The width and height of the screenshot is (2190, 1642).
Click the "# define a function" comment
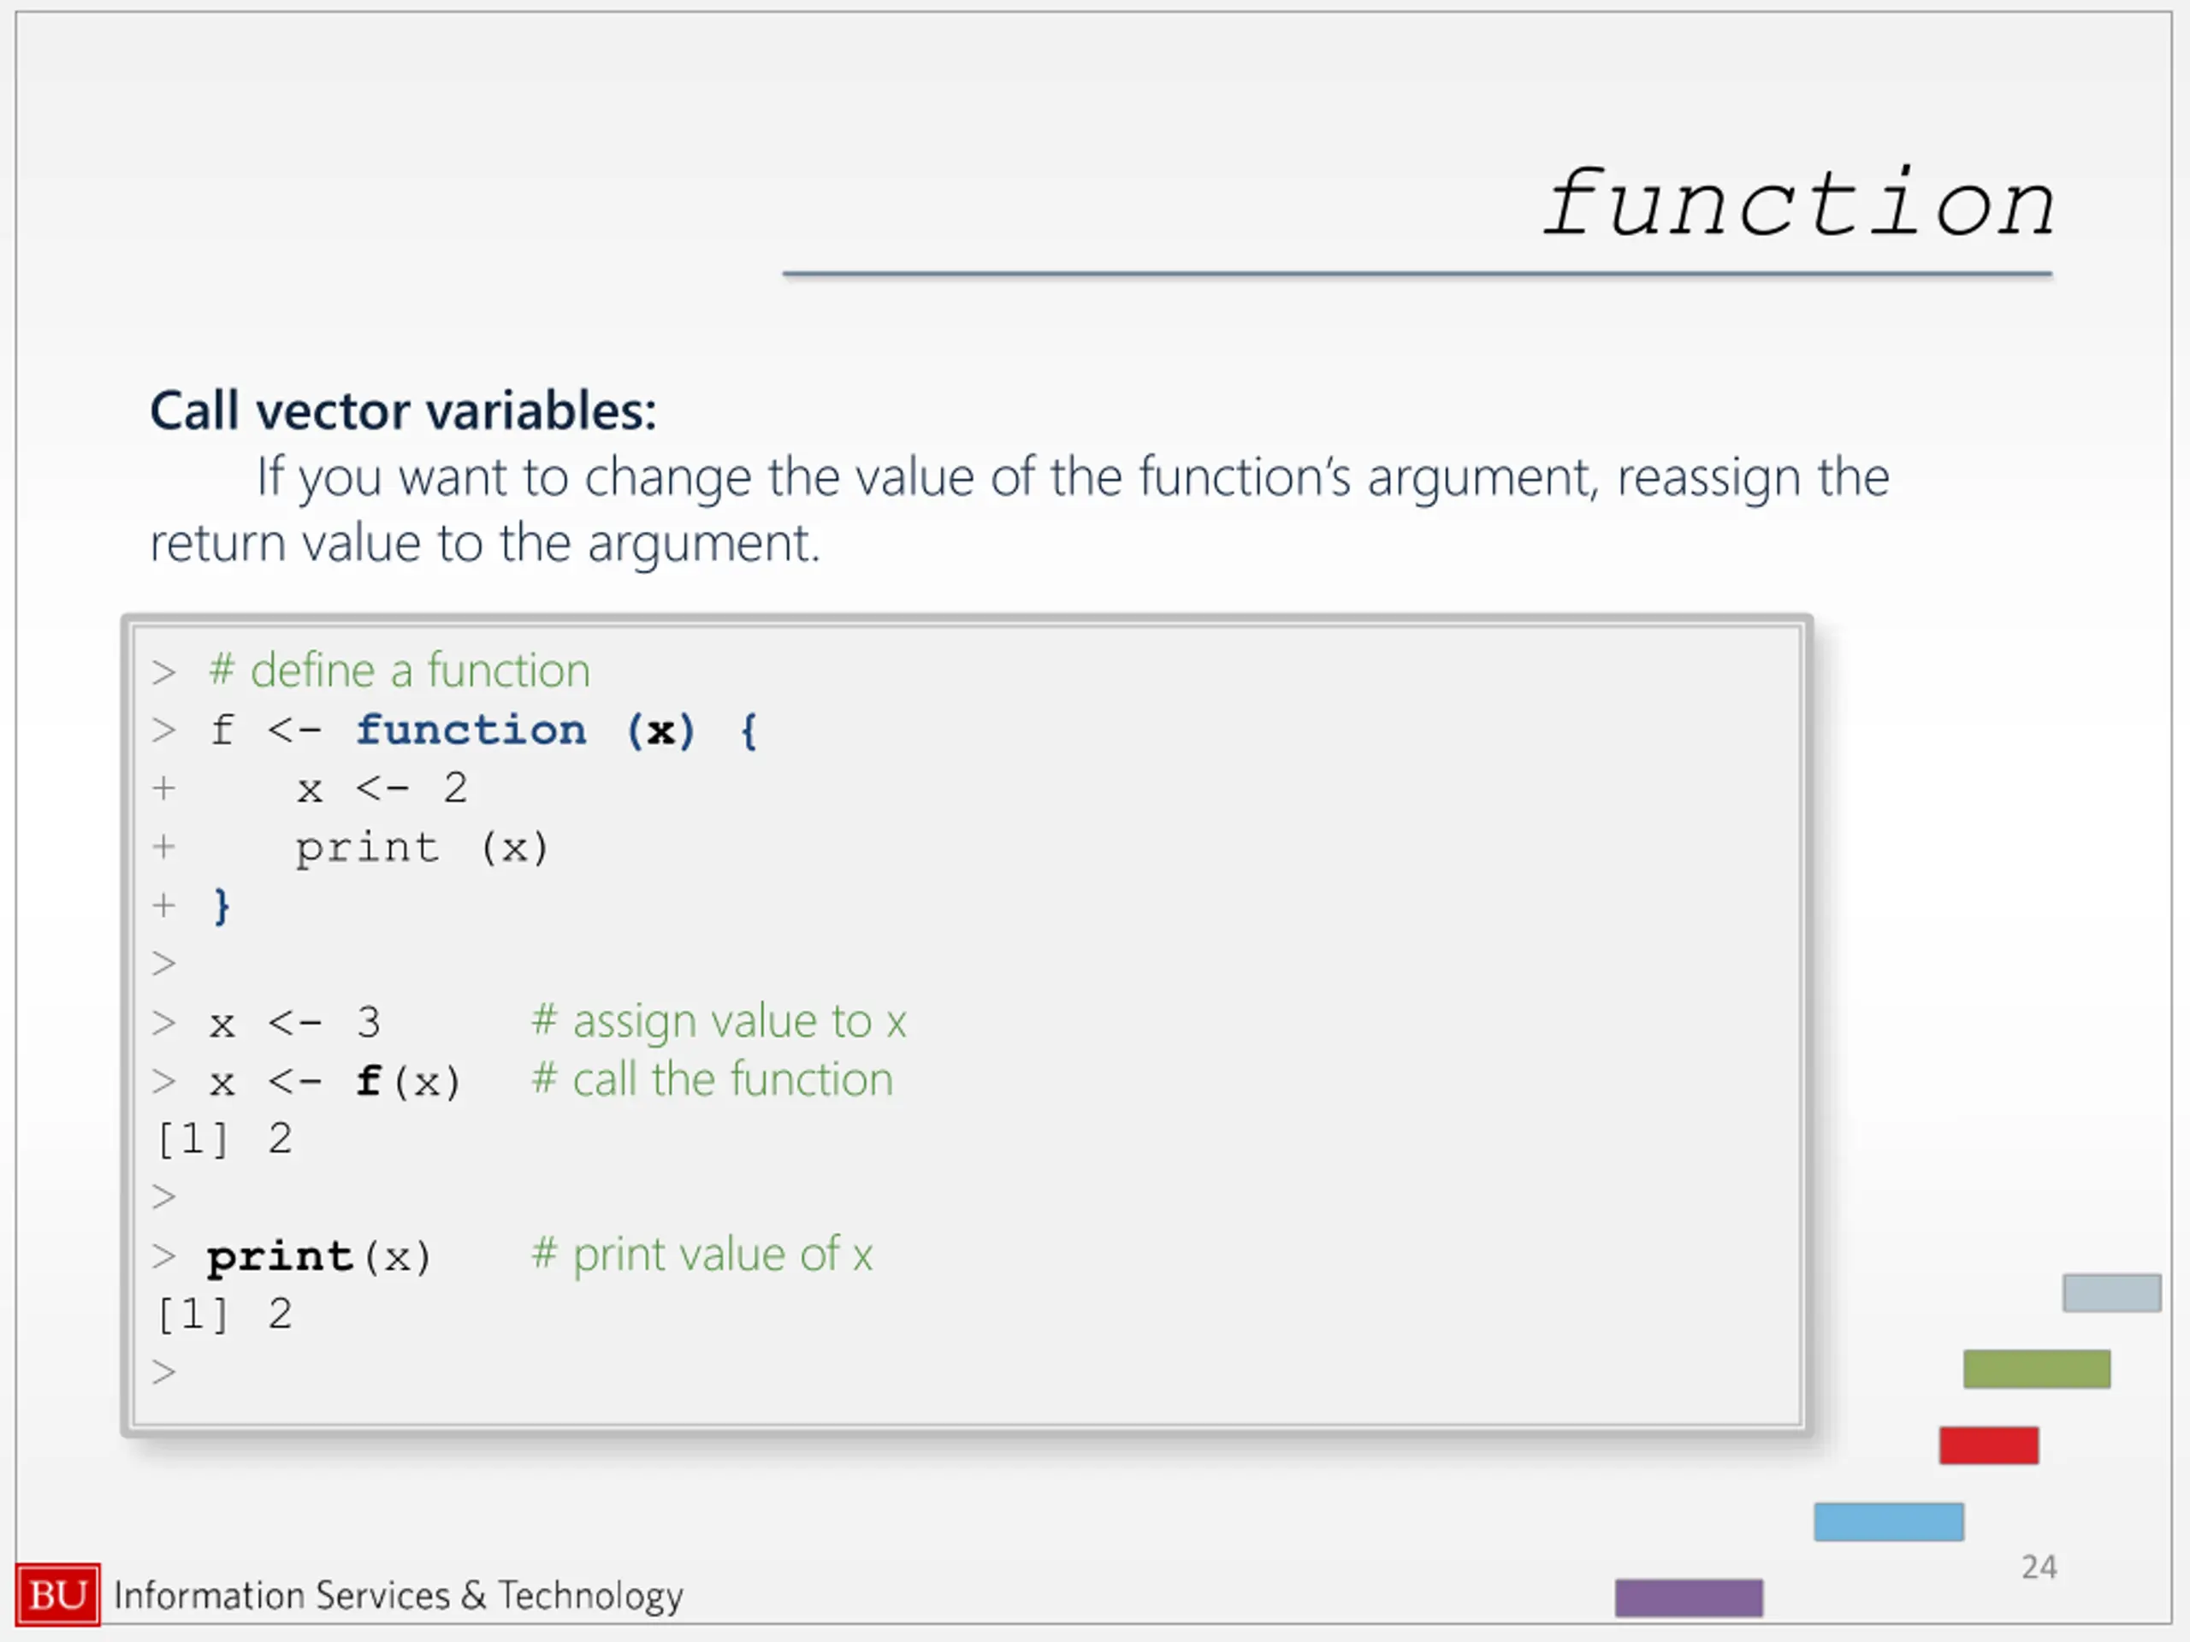point(400,671)
